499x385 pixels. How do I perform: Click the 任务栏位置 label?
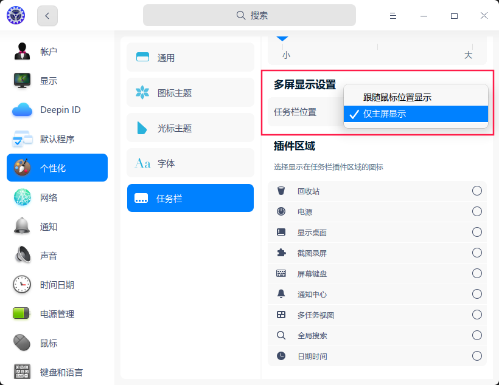[295, 112]
